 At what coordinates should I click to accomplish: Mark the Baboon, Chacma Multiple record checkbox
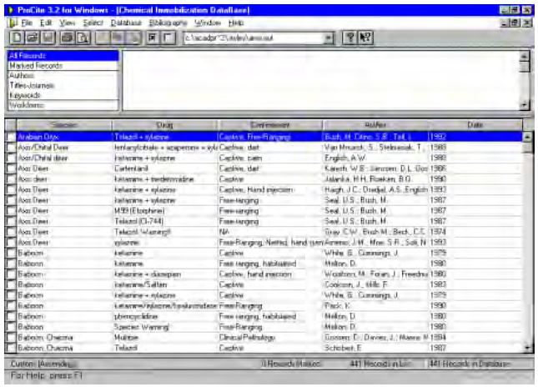(x=11, y=338)
